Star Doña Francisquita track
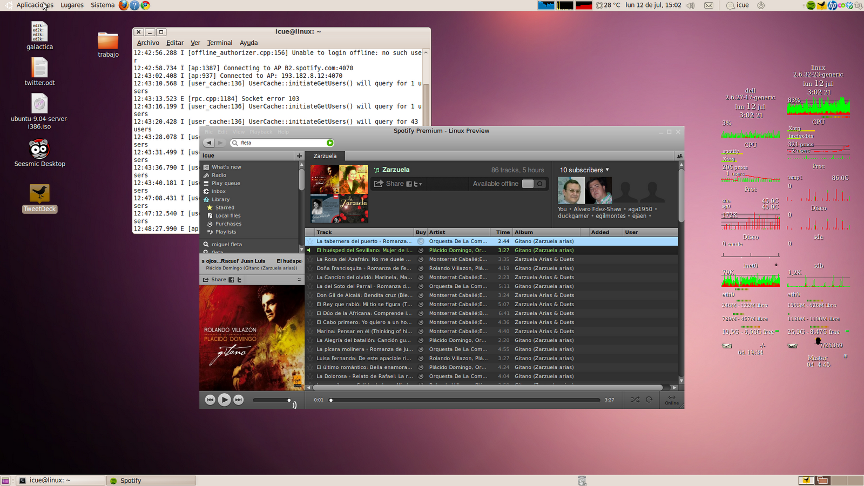Image resolution: width=864 pixels, height=486 pixels. pyautogui.click(x=310, y=268)
